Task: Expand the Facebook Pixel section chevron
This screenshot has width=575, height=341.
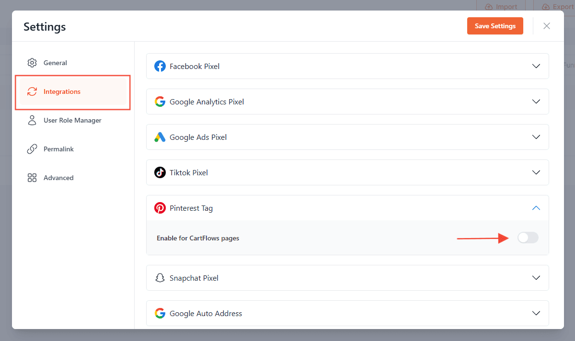Action: pos(536,66)
